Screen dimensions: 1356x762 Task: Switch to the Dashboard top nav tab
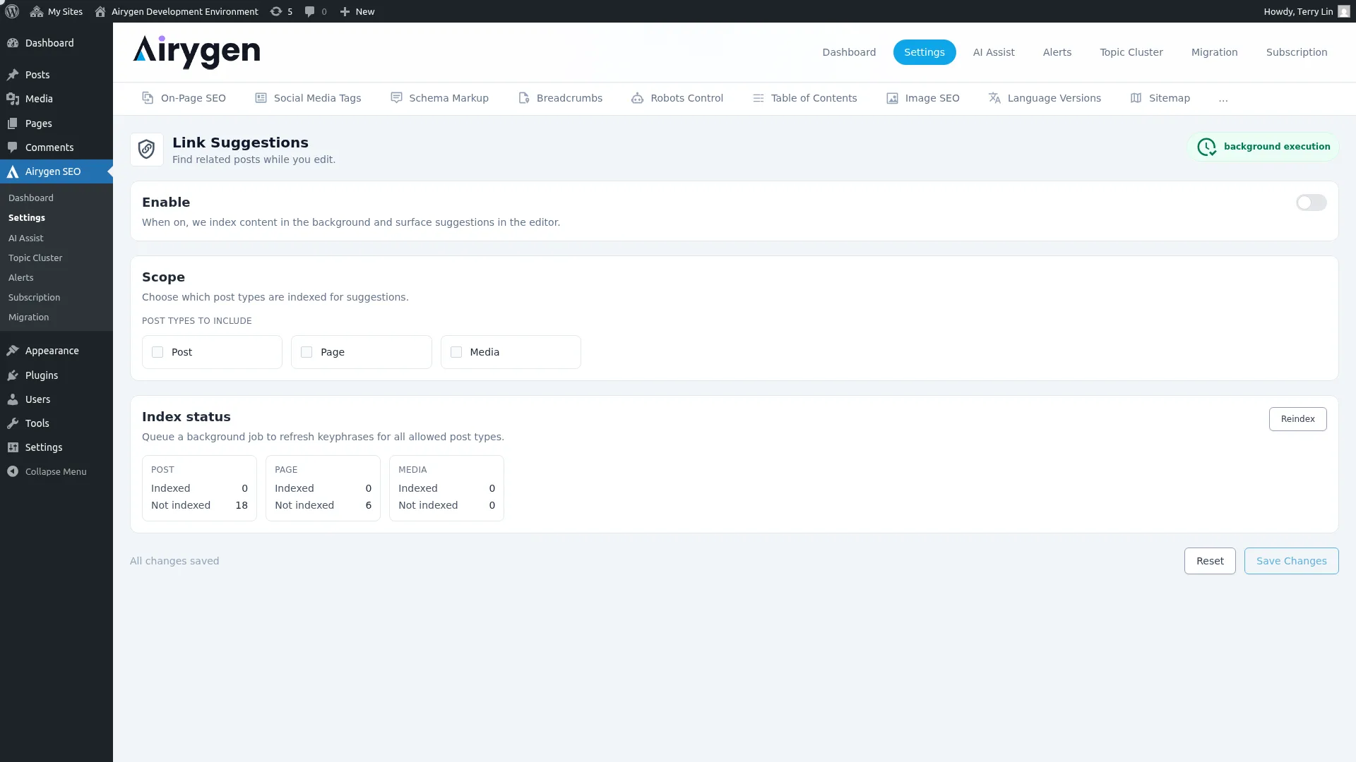click(x=849, y=52)
